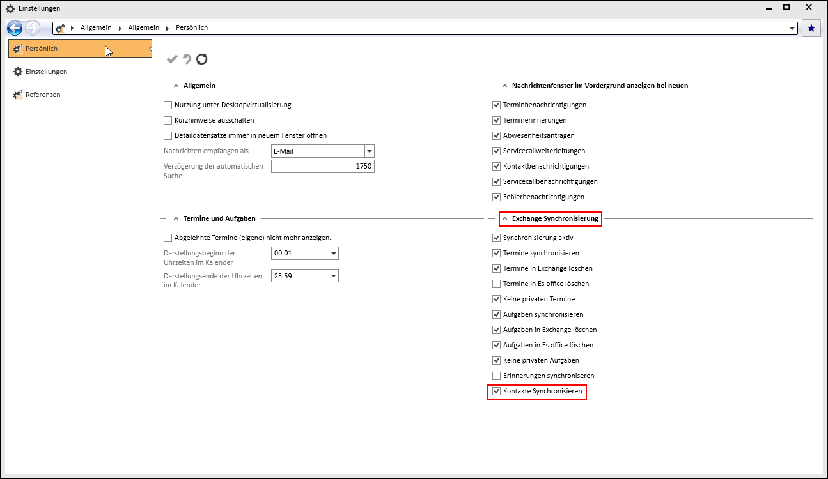Collapse Exchange Synchronisierung section
Image resolution: width=828 pixels, height=479 pixels.
[x=504, y=218]
